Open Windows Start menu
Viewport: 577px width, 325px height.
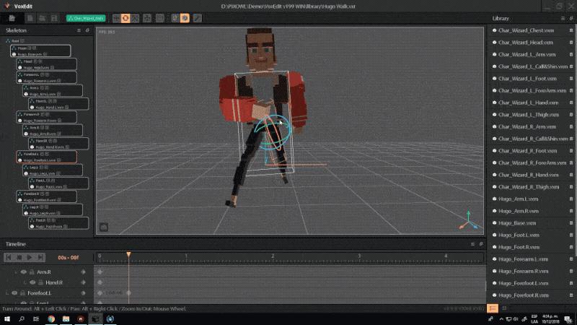pos(6,318)
